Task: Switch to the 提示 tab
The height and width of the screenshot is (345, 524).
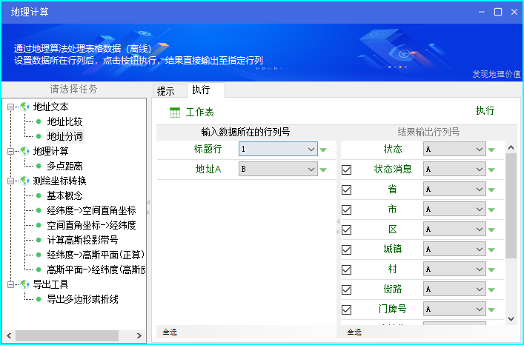Action: (x=169, y=91)
